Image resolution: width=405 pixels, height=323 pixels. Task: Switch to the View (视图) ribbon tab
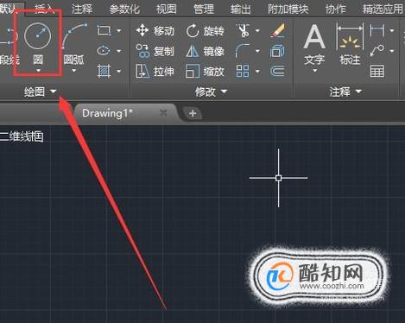[167, 9]
